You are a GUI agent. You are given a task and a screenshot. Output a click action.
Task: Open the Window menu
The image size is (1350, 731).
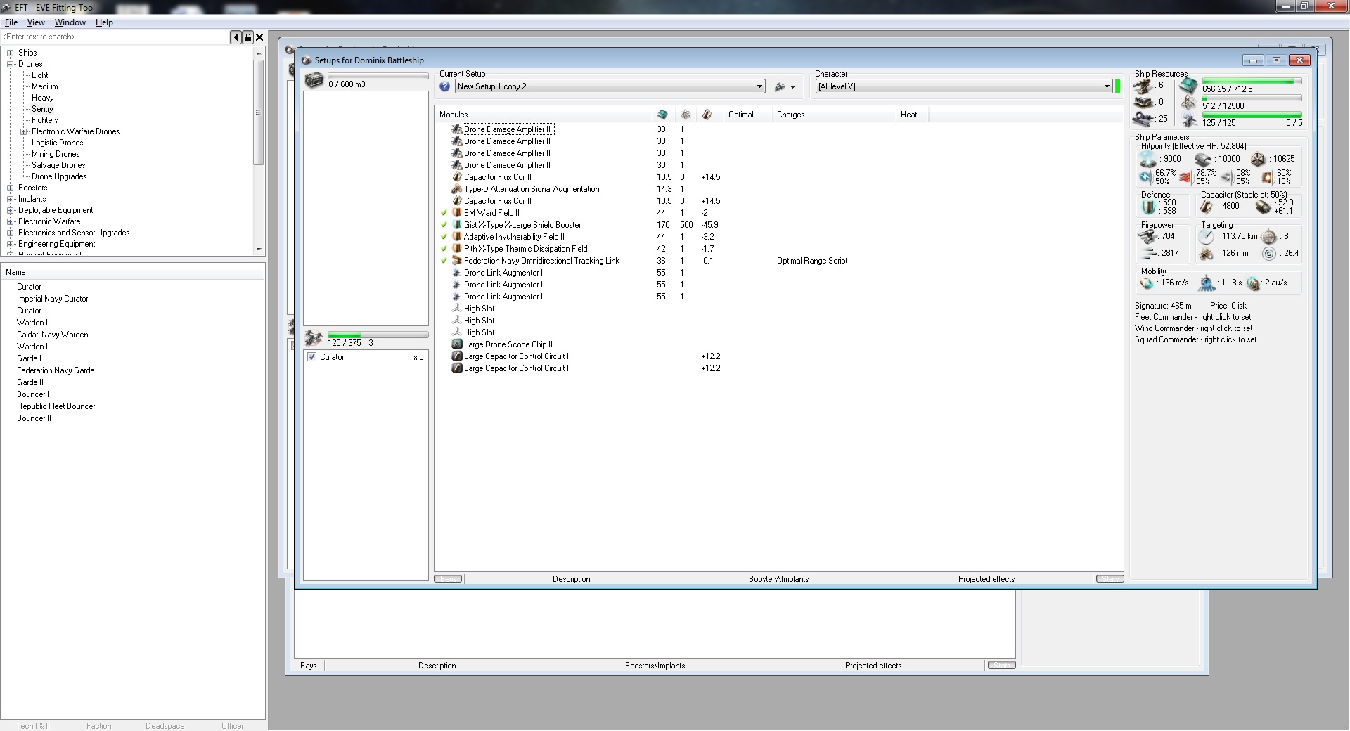click(70, 22)
